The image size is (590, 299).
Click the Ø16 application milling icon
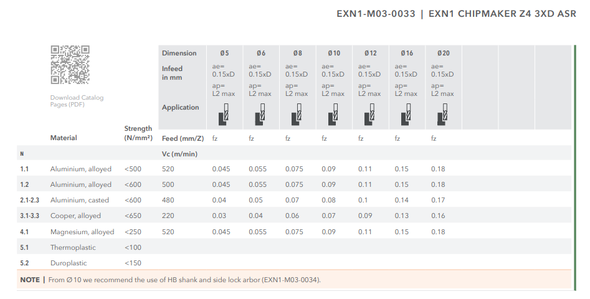(x=406, y=115)
